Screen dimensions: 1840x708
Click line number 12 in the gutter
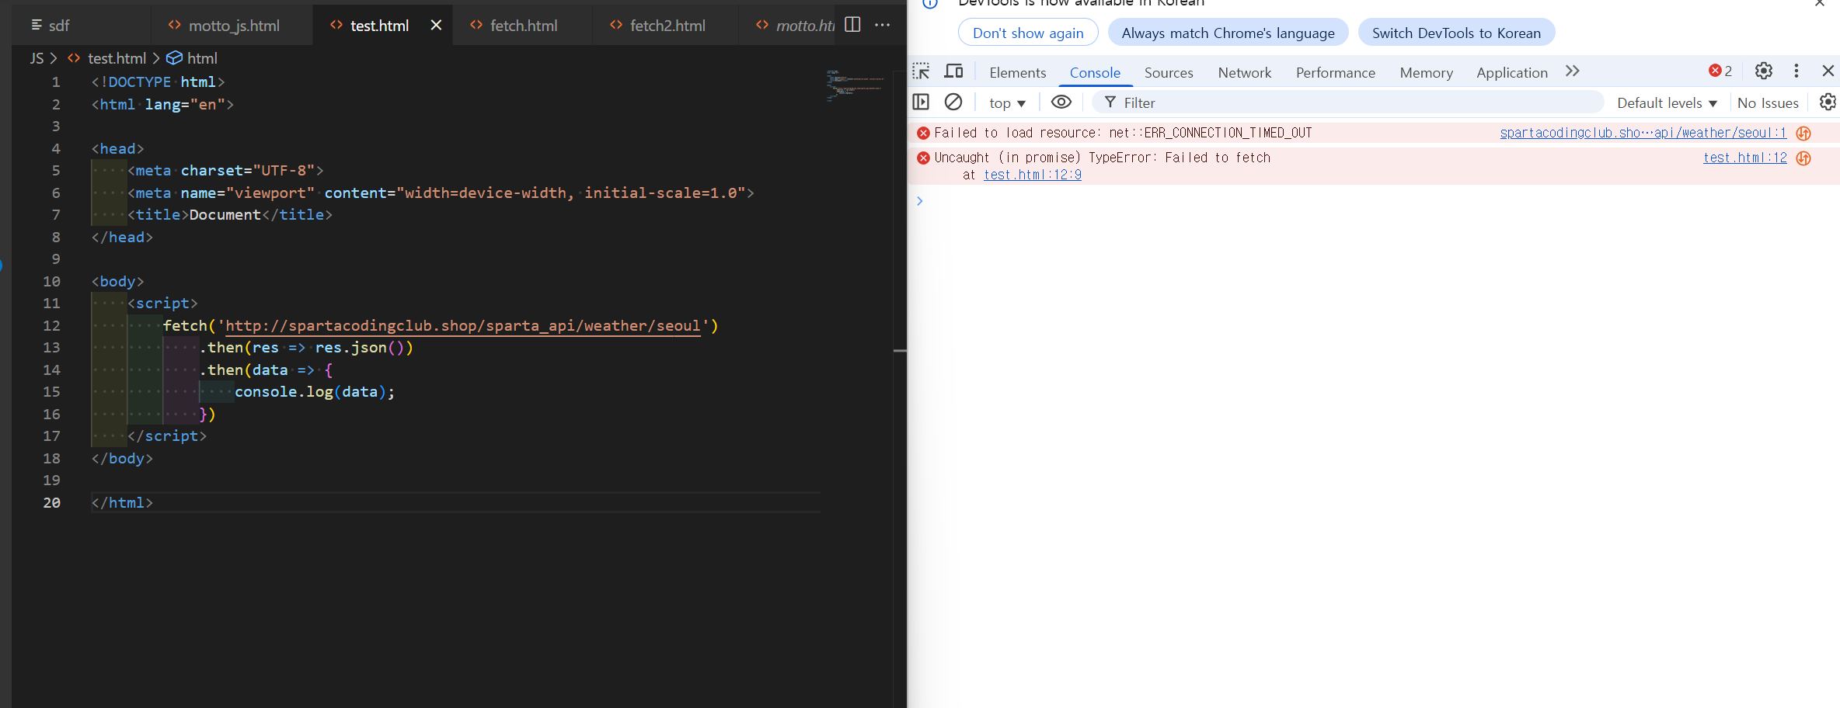tap(51, 325)
